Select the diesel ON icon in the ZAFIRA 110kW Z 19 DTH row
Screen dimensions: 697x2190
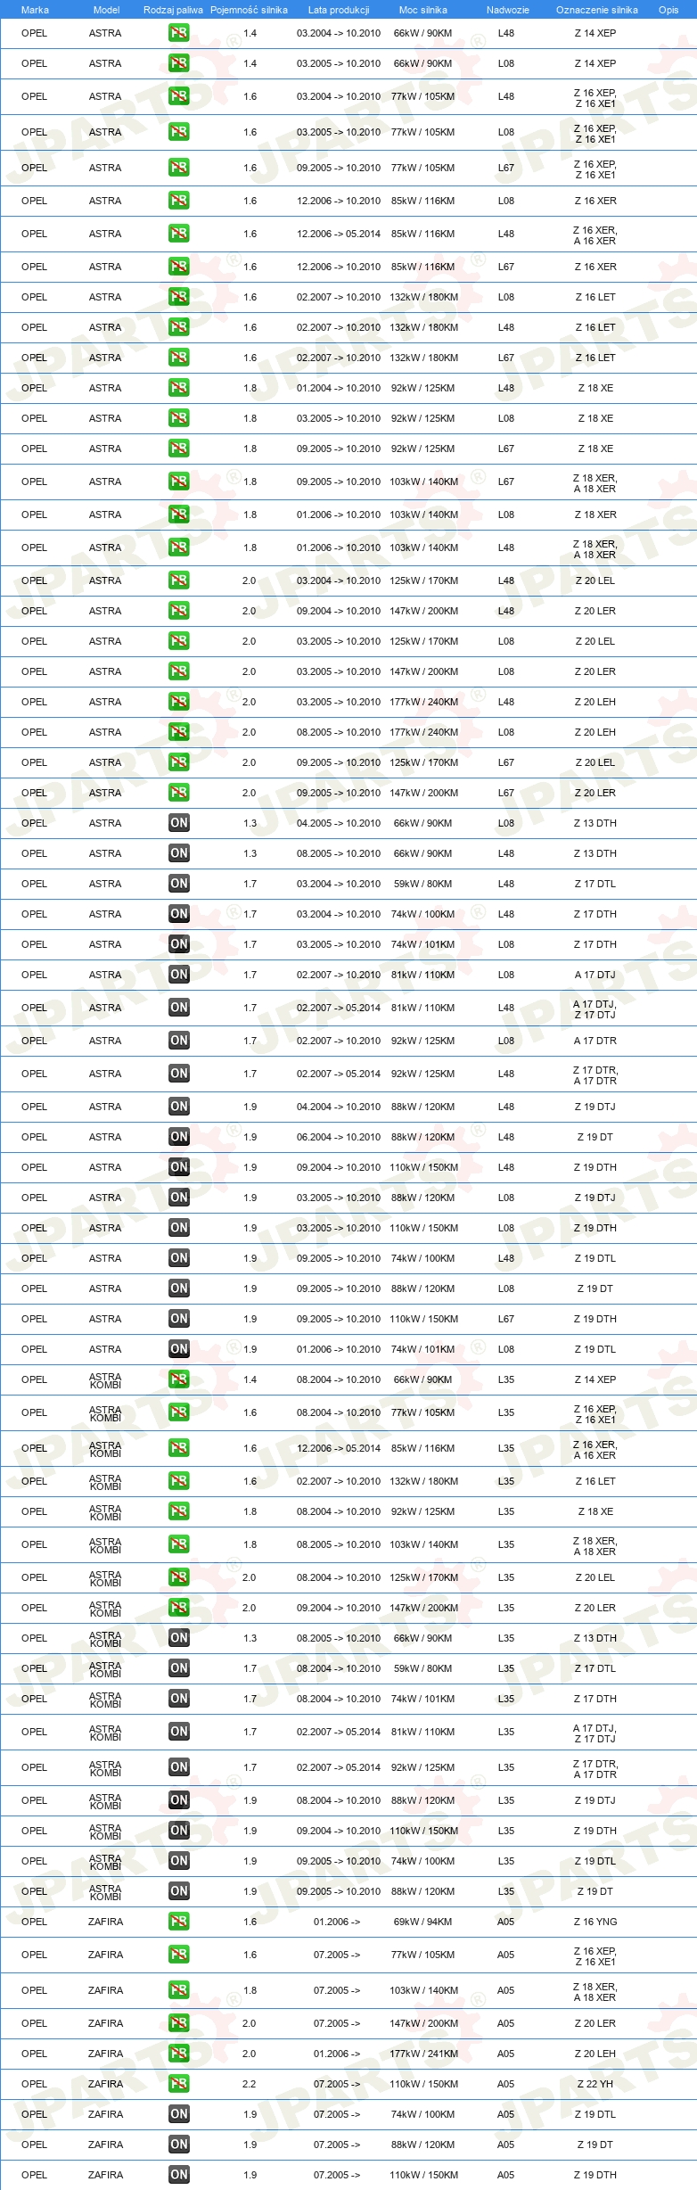click(178, 2175)
